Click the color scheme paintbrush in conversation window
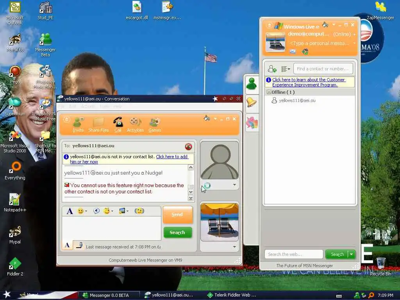Image resolution: width=400 pixels, height=300 pixels. (x=207, y=118)
